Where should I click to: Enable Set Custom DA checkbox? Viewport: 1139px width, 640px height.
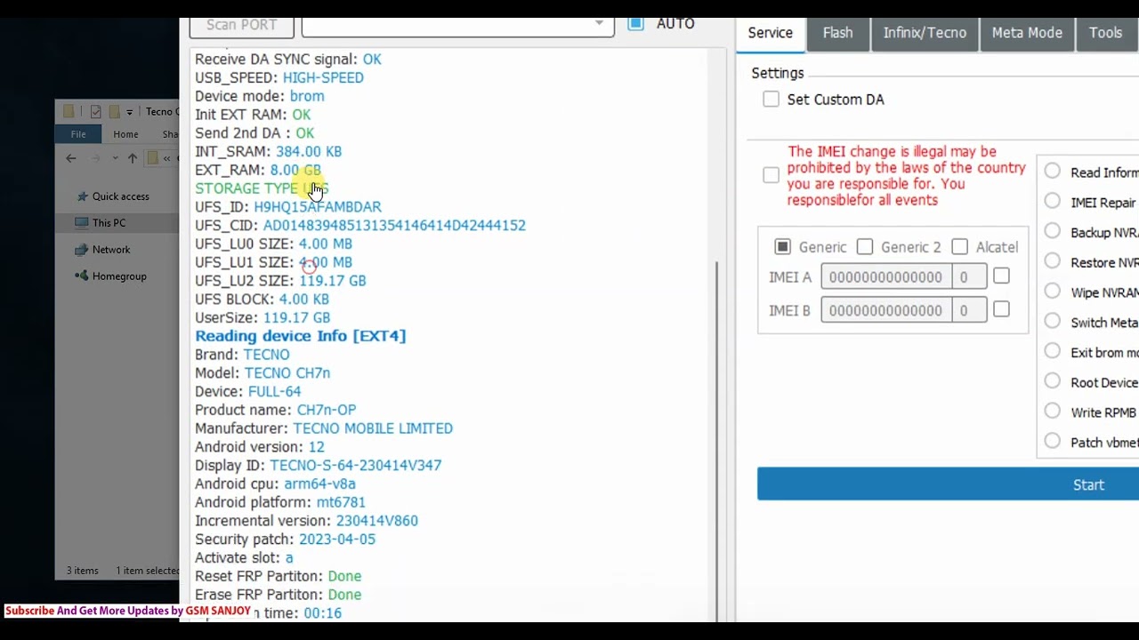pyautogui.click(x=771, y=100)
